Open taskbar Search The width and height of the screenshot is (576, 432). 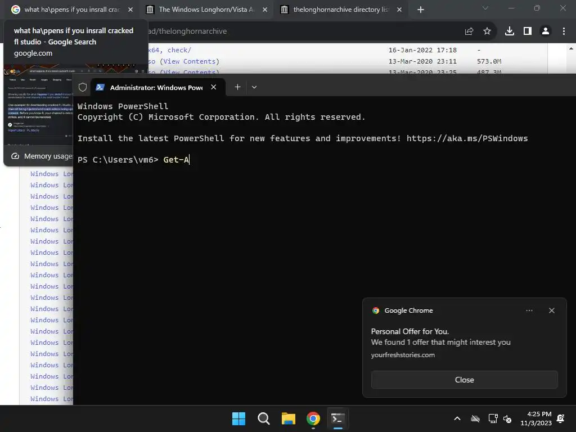pyautogui.click(x=264, y=418)
